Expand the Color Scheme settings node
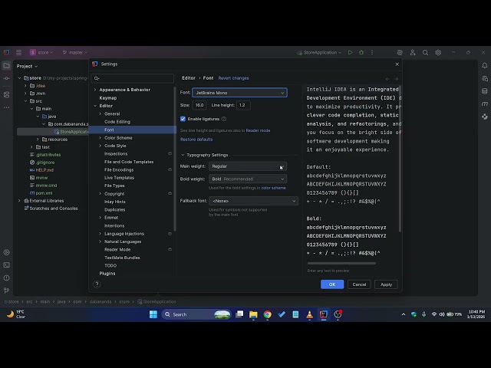This screenshot has height=368, width=491. coord(101,138)
